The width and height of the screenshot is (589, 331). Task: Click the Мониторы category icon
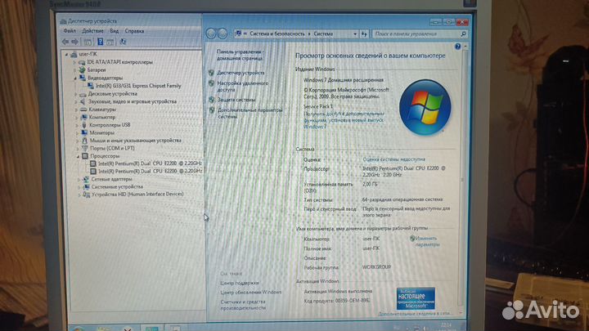(x=83, y=132)
